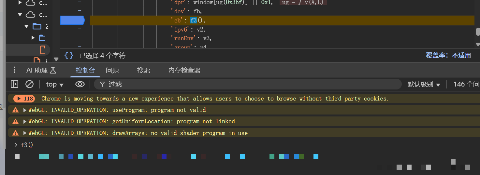The image size is (480, 175).
Task: Switch to the 问题 tab
Action: tap(112, 70)
